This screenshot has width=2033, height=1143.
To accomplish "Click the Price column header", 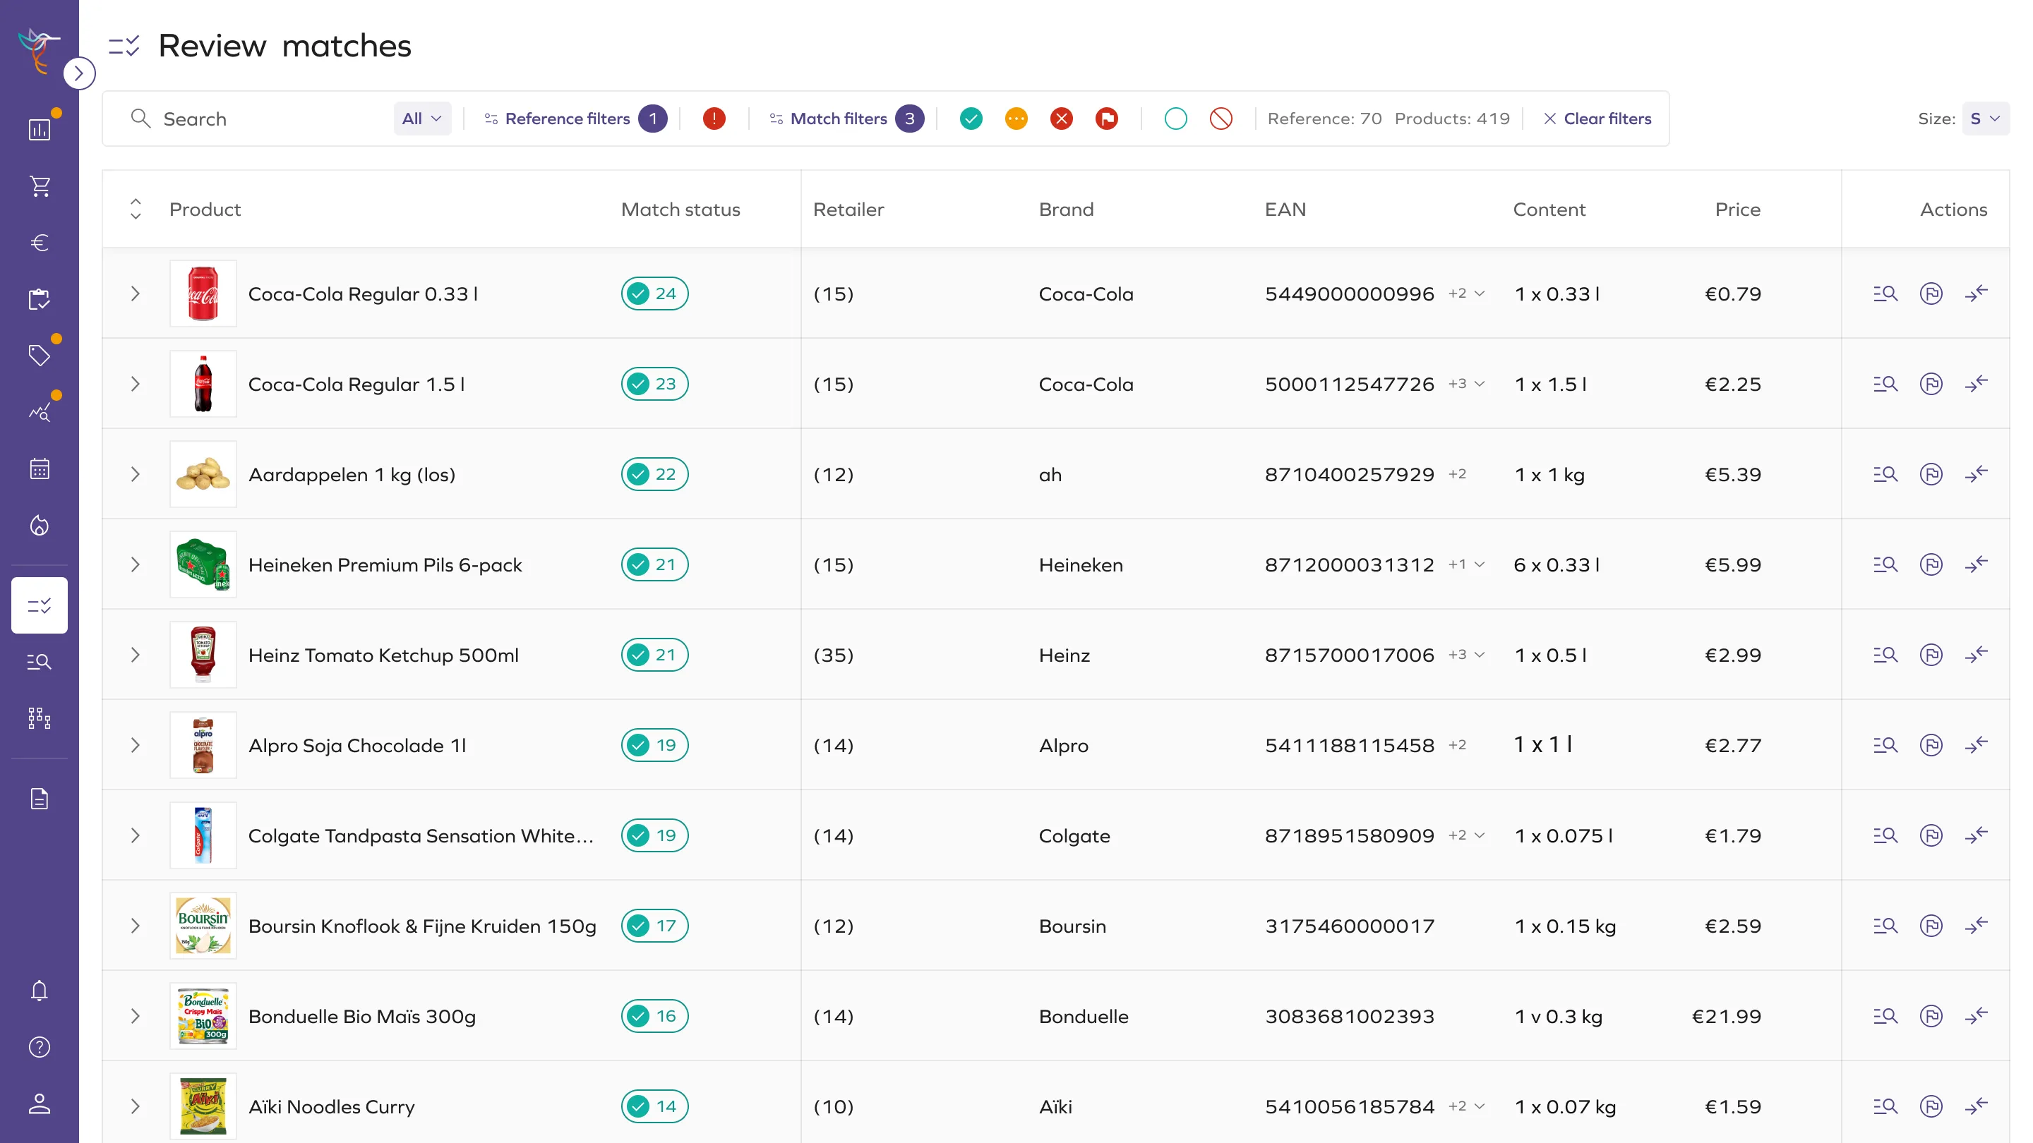I will tap(1737, 210).
